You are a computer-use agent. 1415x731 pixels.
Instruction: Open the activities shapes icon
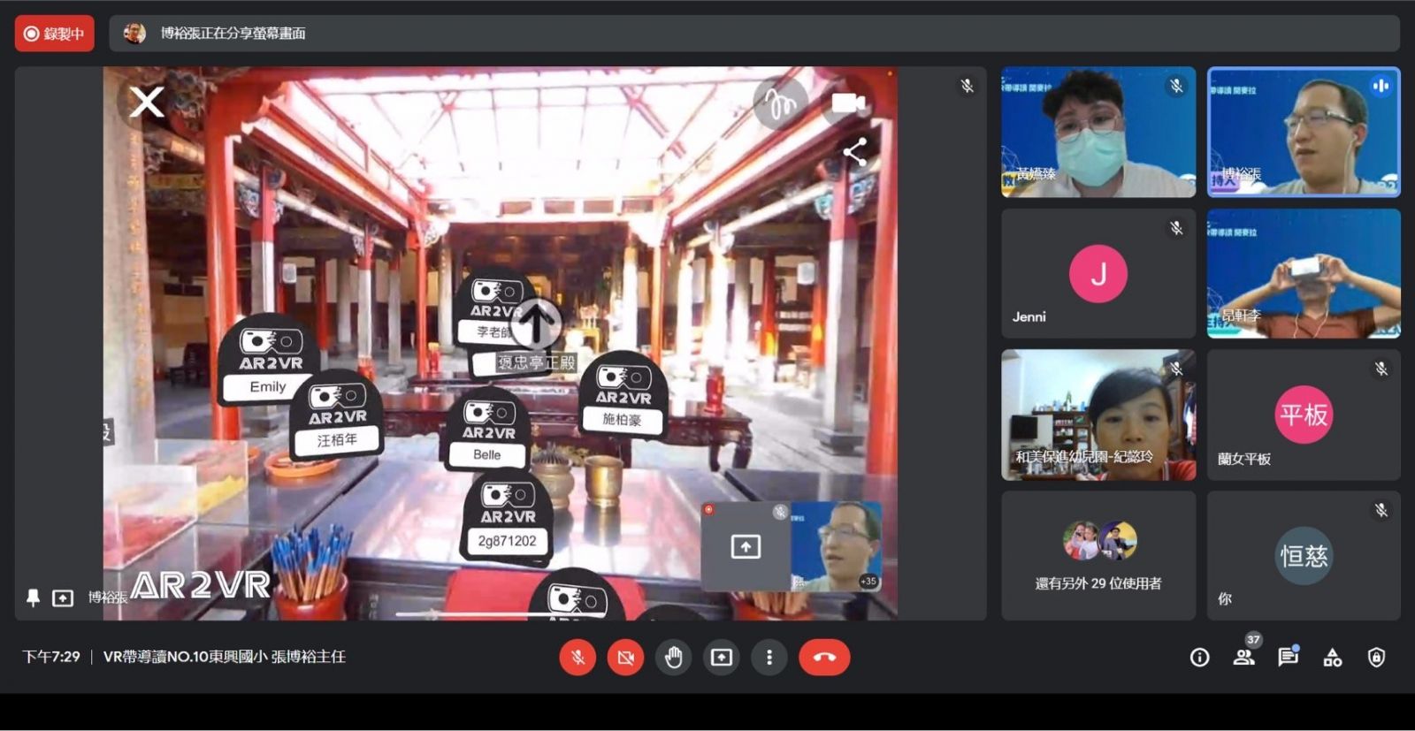pyautogui.click(x=1332, y=658)
